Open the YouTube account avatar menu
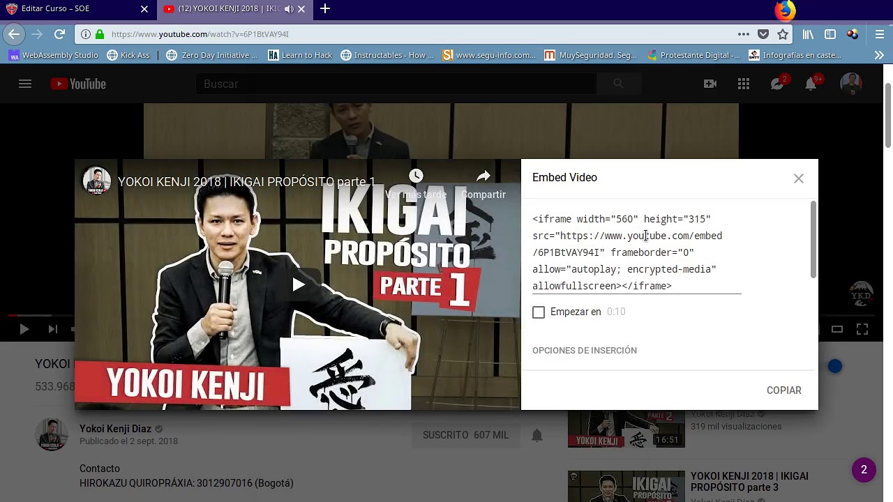893x502 pixels. click(x=851, y=84)
